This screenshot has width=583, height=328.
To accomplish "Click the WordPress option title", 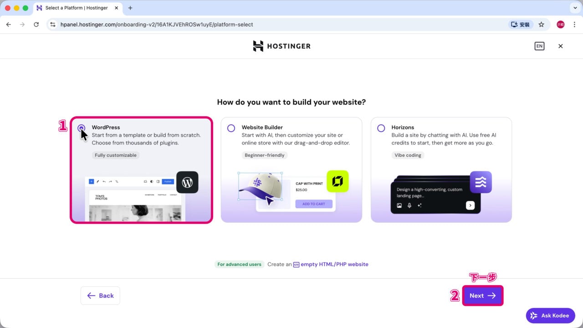I will click(x=106, y=128).
